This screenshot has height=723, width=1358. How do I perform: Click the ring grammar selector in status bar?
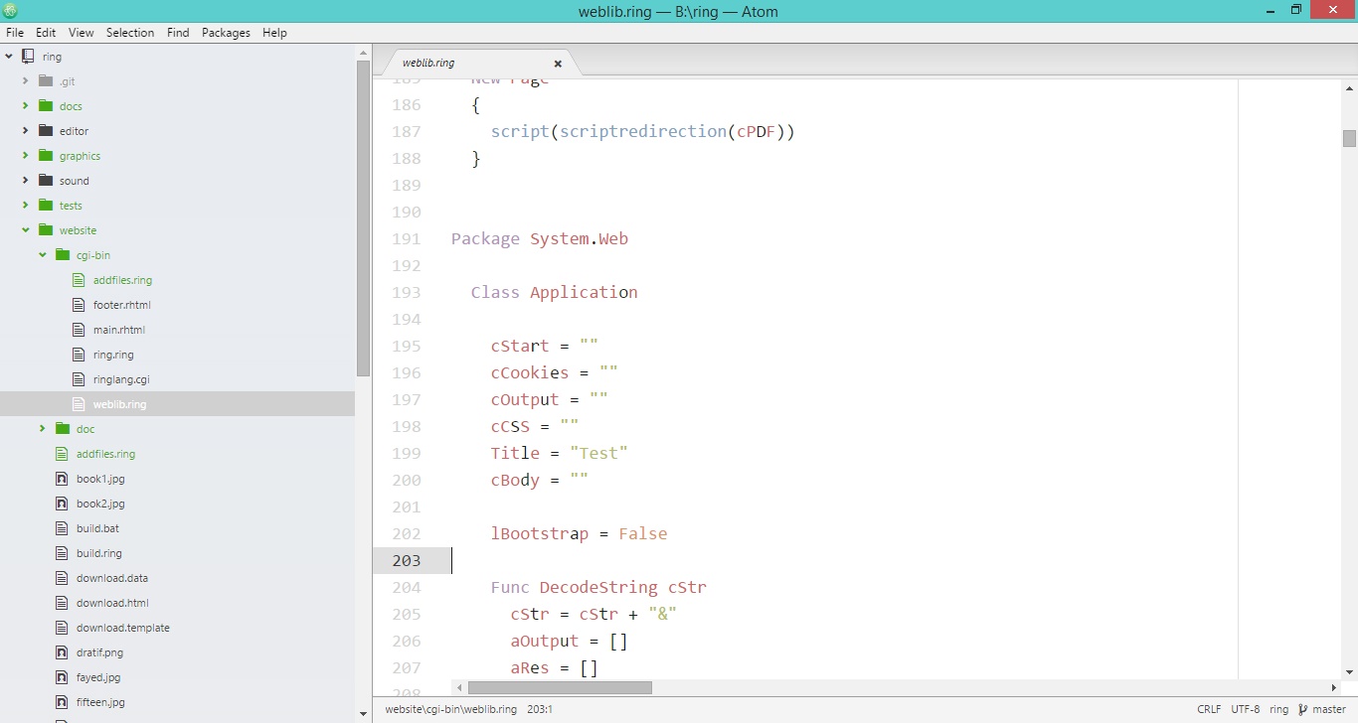click(1277, 709)
